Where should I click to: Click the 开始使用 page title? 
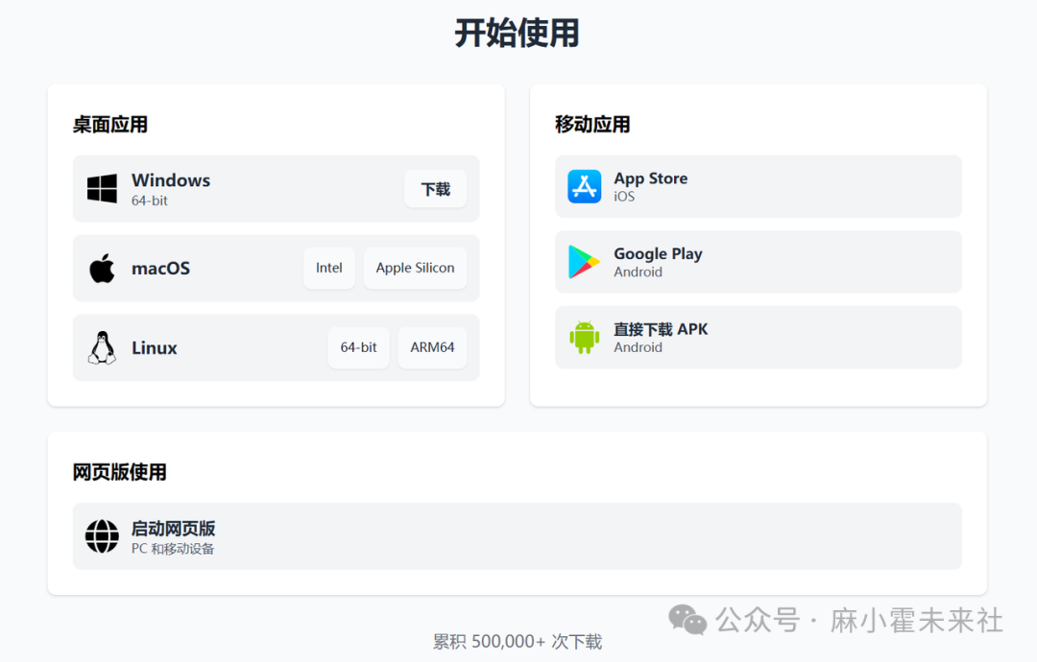tap(518, 33)
